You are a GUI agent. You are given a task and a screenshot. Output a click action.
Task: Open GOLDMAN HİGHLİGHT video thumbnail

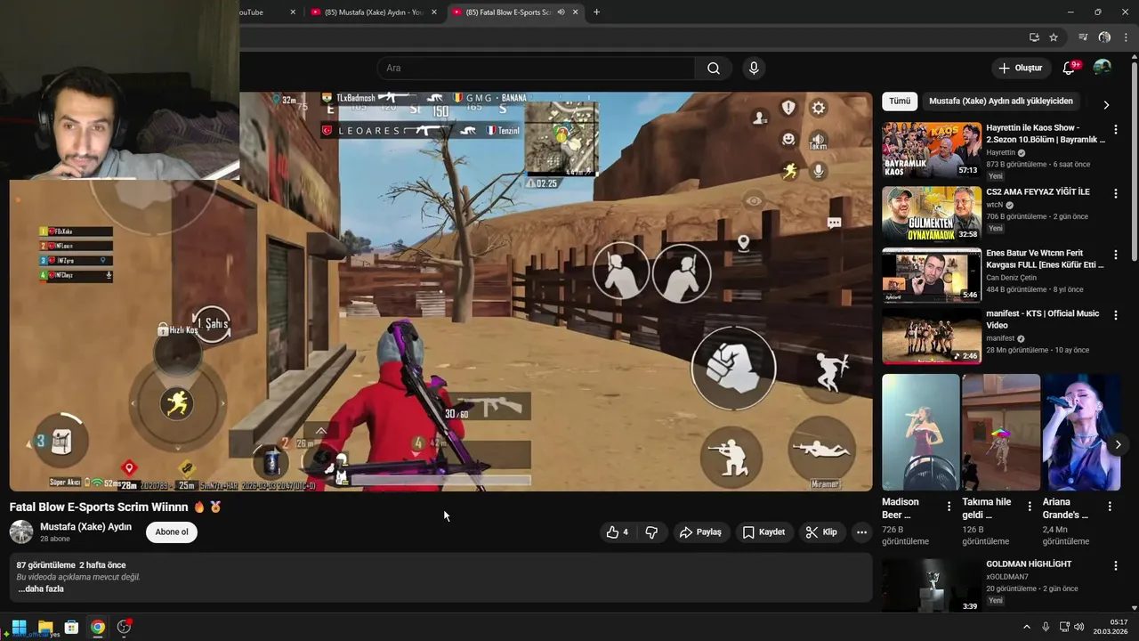point(932,585)
